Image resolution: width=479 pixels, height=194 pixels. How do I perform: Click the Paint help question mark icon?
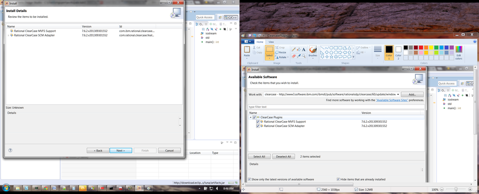[x=475, y=42]
